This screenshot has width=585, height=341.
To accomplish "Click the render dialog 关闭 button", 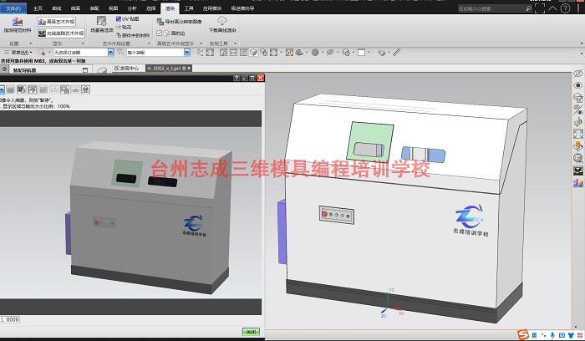I will coord(251,332).
